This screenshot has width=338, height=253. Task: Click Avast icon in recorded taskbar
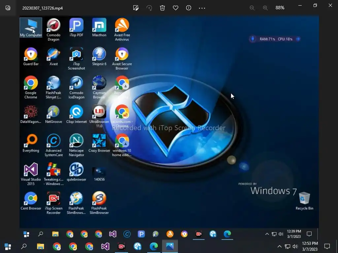click(170, 234)
